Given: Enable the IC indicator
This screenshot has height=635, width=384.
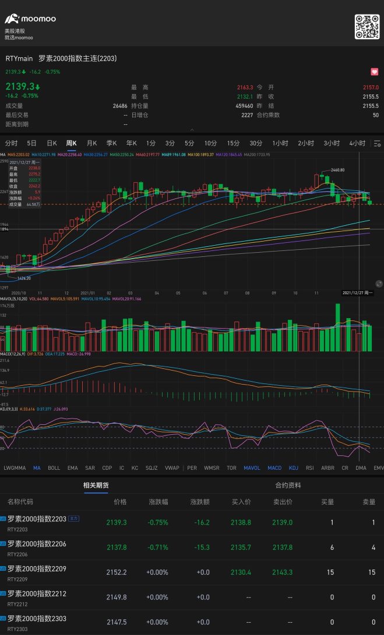Looking at the screenshot, I should (x=122, y=467).
